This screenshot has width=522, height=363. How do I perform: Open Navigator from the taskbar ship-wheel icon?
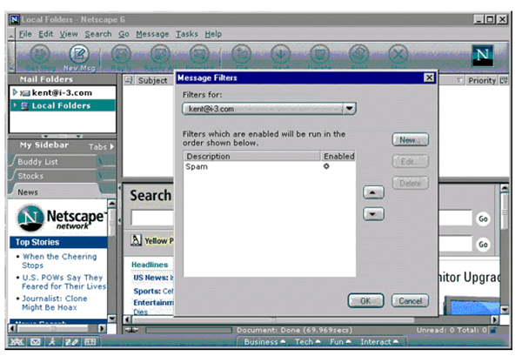click(17, 342)
